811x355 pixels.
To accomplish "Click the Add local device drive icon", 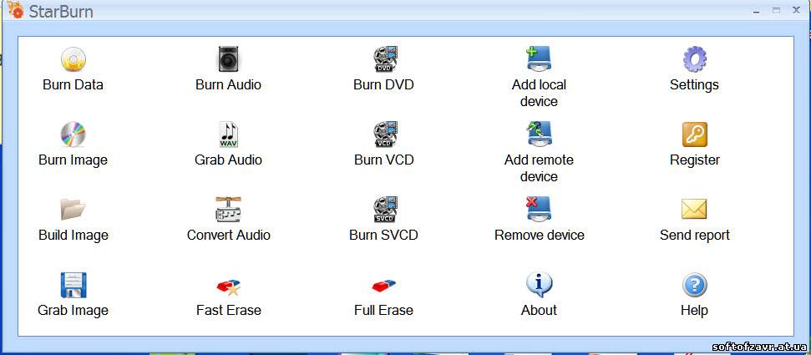I will pyautogui.click(x=539, y=58).
